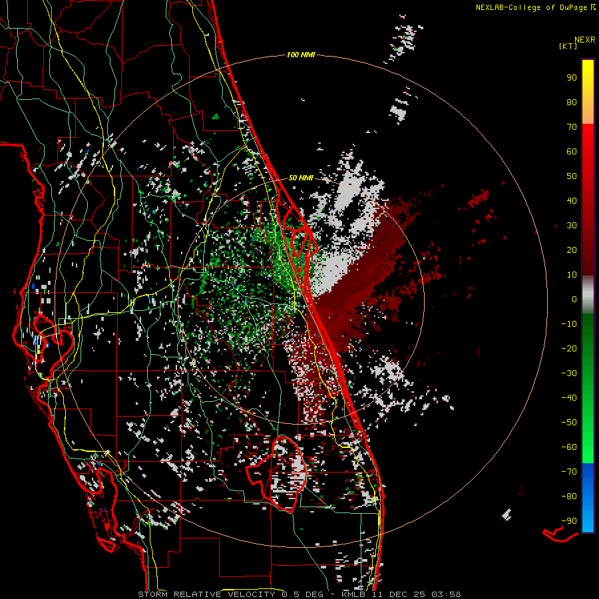The image size is (599, 599).
Task: Click the -50 scale value
Action: click(569, 423)
